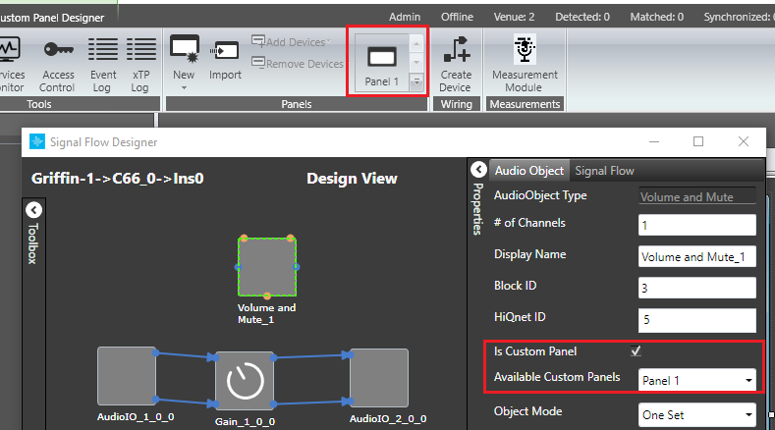Click the HiQnet ID field
Image resolution: width=775 pixels, height=430 pixels.
click(696, 320)
